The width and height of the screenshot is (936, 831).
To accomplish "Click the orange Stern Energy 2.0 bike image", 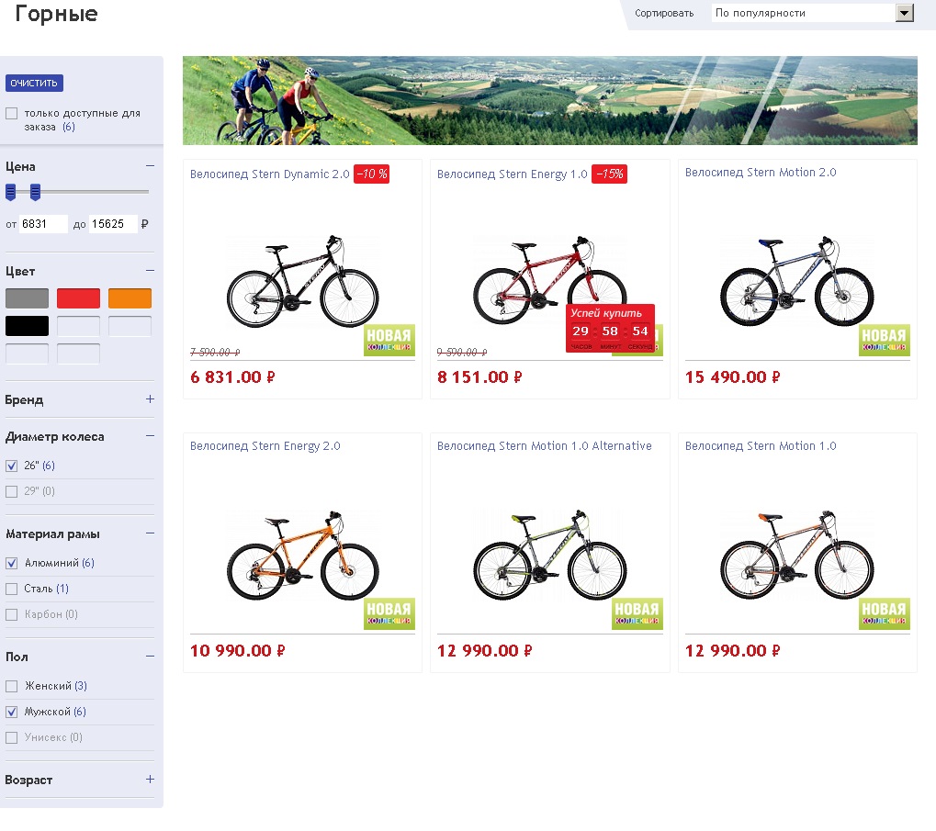I will tap(302, 556).
